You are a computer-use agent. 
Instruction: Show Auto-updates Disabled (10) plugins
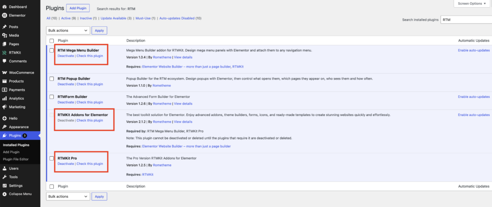point(180,19)
